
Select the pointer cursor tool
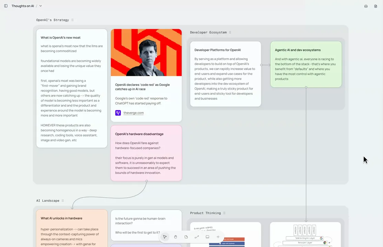[165, 237]
